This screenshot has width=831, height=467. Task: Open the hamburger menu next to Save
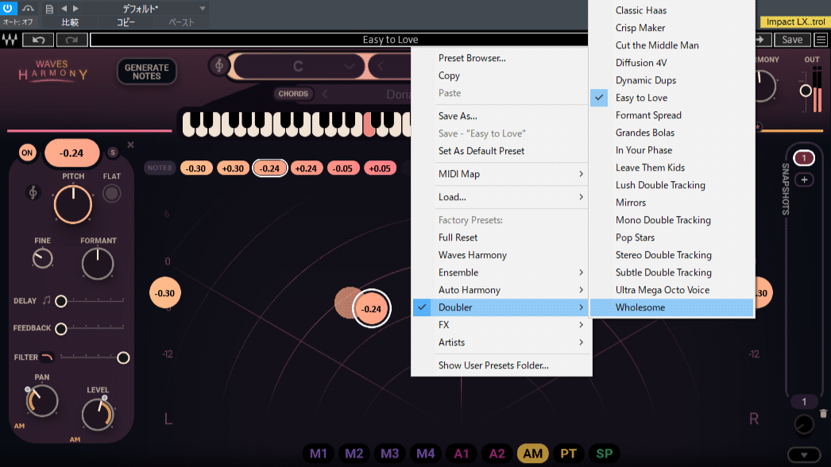(821, 40)
